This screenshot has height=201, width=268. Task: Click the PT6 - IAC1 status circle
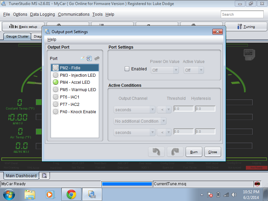tap(56, 97)
